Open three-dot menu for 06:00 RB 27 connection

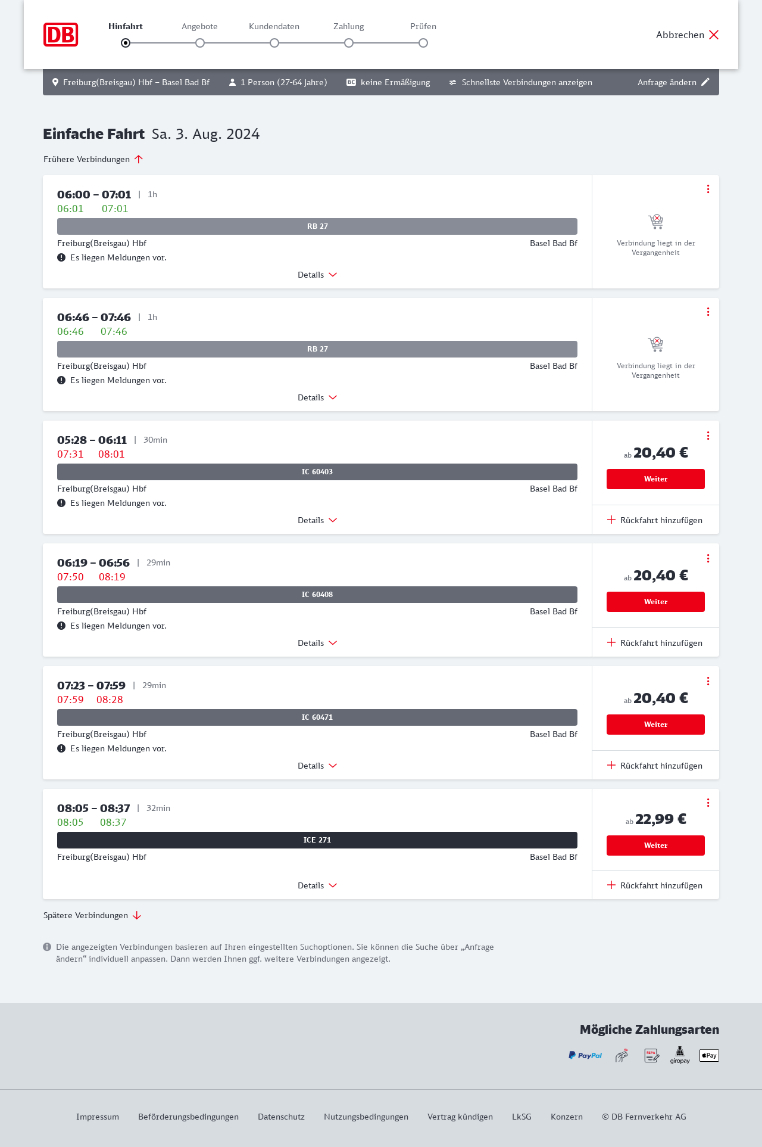coord(708,189)
